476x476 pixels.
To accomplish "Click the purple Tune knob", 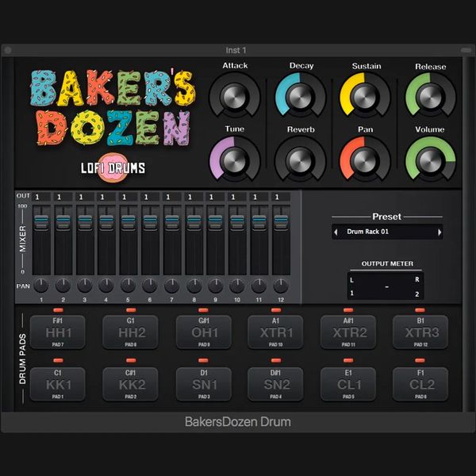I will click(x=234, y=160).
